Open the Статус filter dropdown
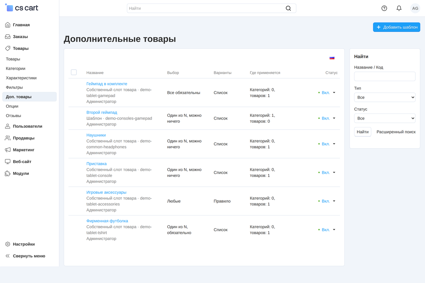Screen dimensions: 425x283 click(x=385, y=118)
